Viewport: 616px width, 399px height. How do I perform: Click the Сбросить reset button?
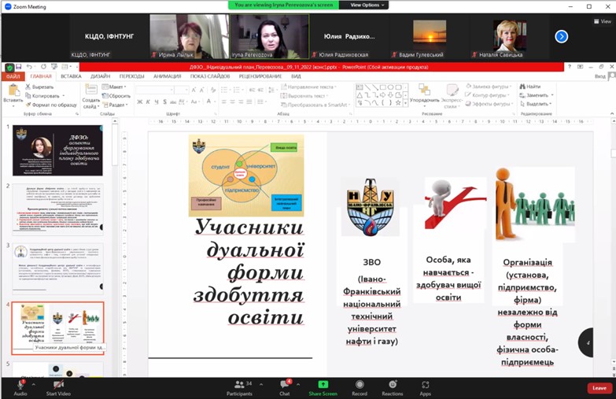click(x=119, y=95)
